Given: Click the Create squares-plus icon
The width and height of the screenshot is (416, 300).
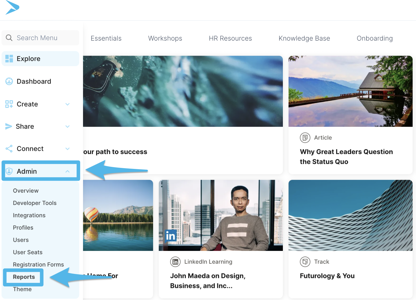Looking at the screenshot, I should (9, 104).
